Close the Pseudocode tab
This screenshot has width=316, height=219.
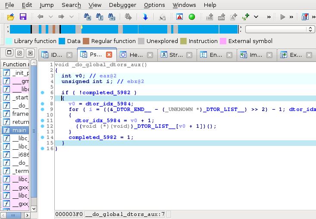(x=109, y=55)
